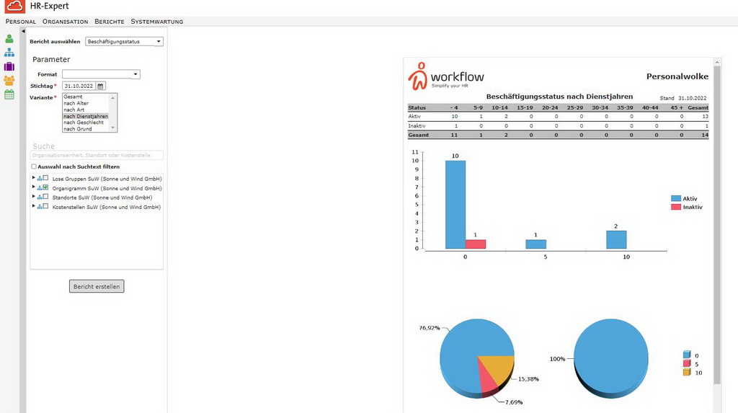
Task: Open the orange people group sidebar icon
Action: 9,81
